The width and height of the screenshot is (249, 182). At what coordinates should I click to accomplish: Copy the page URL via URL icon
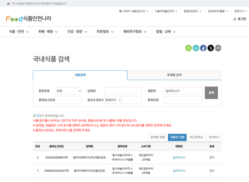point(218,48)
